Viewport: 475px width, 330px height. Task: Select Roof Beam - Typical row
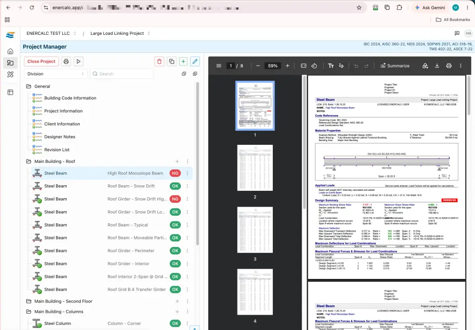click(111, 225)
